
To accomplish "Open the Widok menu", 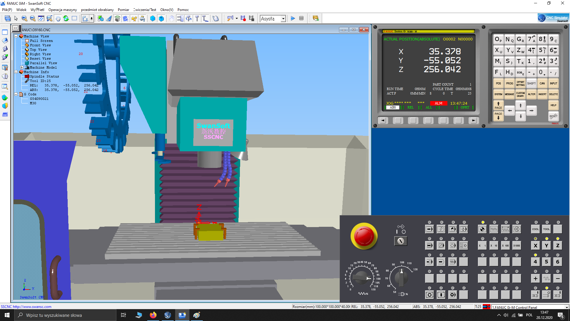I will click(21, 10).
